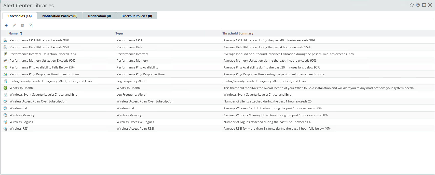Click the WhatsUp Health row icon
Screen dimensions: 435x175
click(x=5, y=88)
